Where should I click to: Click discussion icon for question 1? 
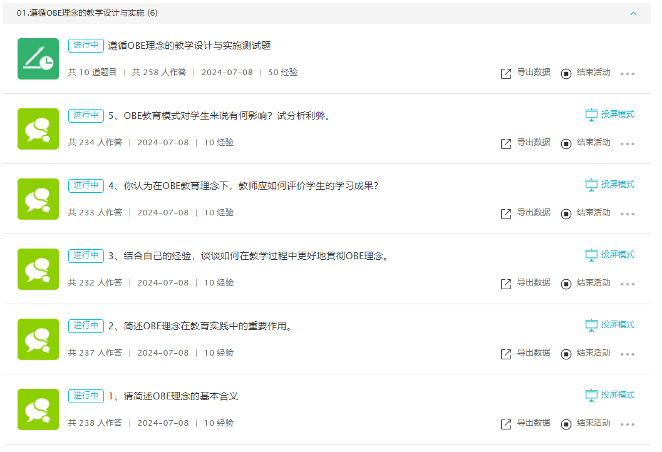point(38,409)
